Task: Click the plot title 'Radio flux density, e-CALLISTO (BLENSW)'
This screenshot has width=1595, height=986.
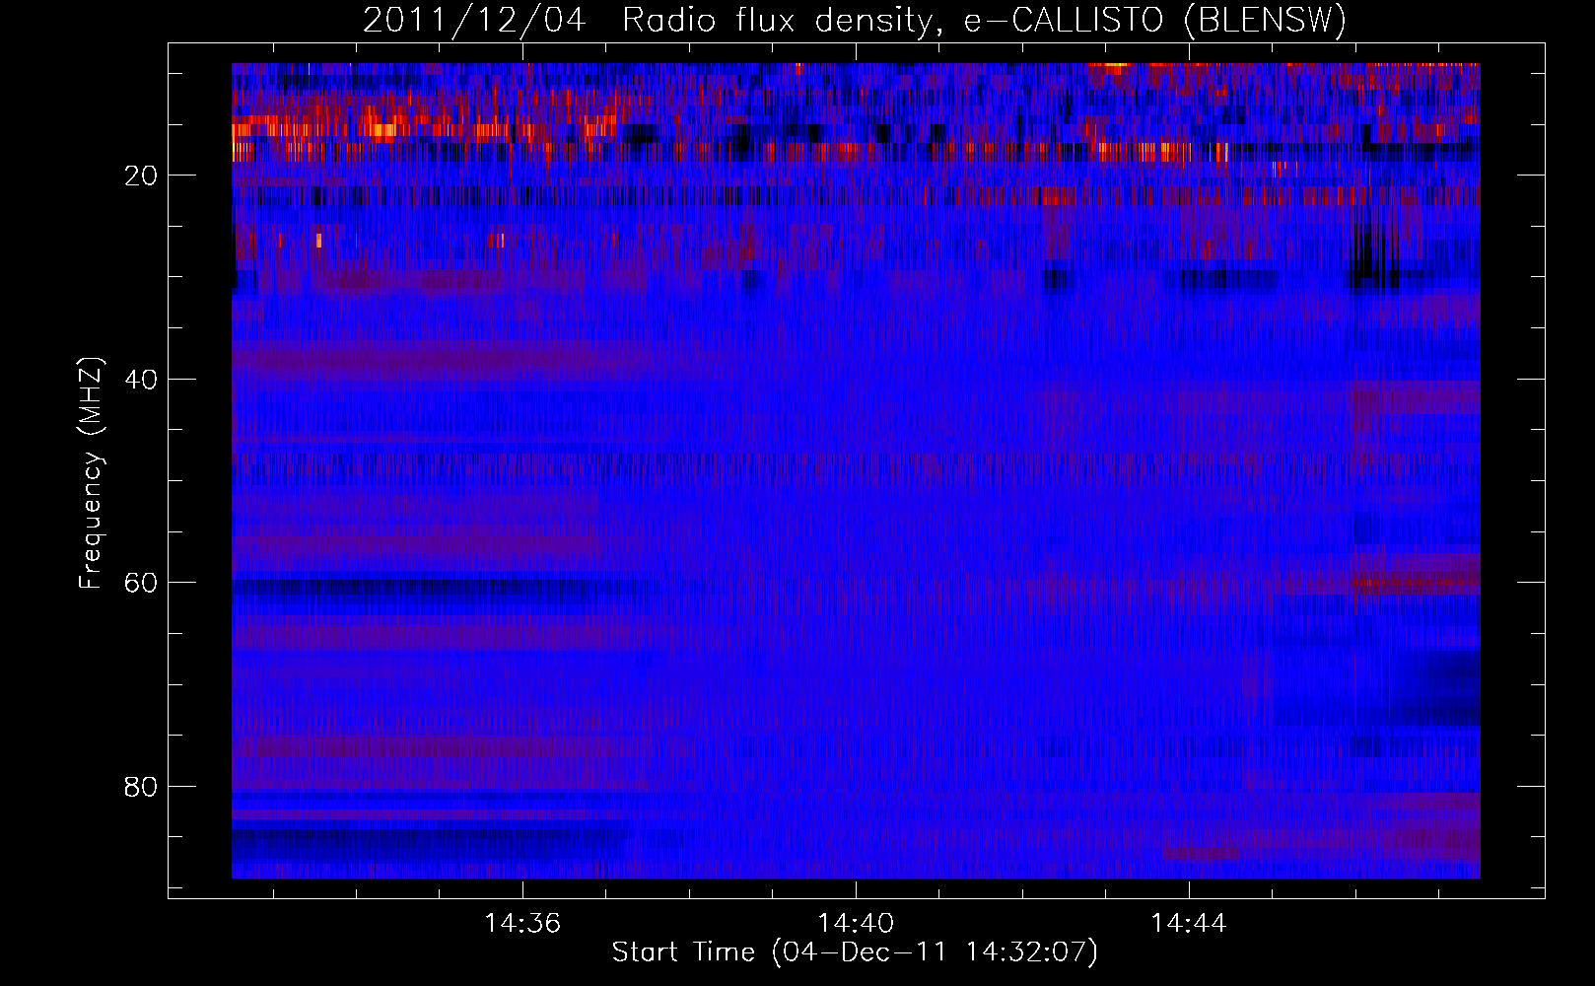Action: coord(985,21)
